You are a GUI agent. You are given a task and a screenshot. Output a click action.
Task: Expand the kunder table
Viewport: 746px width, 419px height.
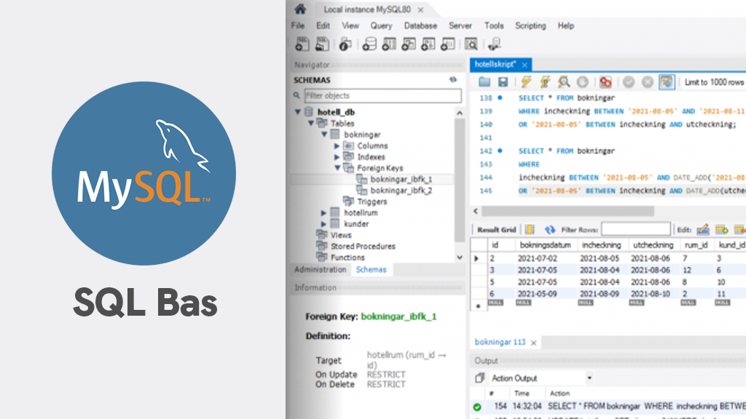[x=323, y=224]
